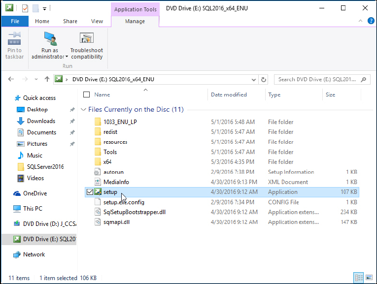This screenshot has width=377, height=284.
Task: Sort by the Name column header
Action: [102, 95]
